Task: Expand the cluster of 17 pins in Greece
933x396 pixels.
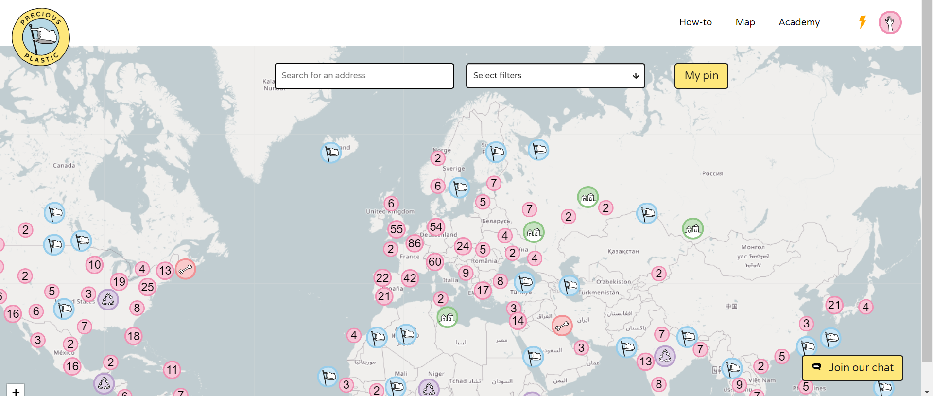Action: point(483,291)
